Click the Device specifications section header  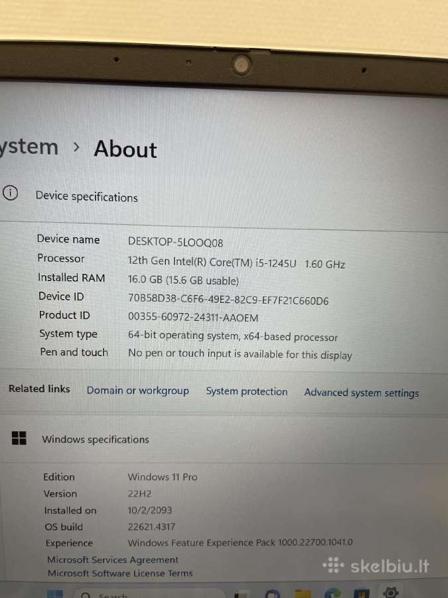pyautogui.click(x=86, y=197)
